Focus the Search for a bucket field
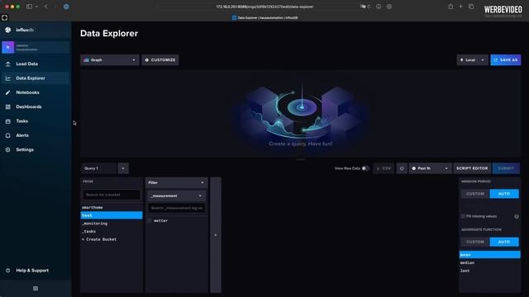 point(112,195)
